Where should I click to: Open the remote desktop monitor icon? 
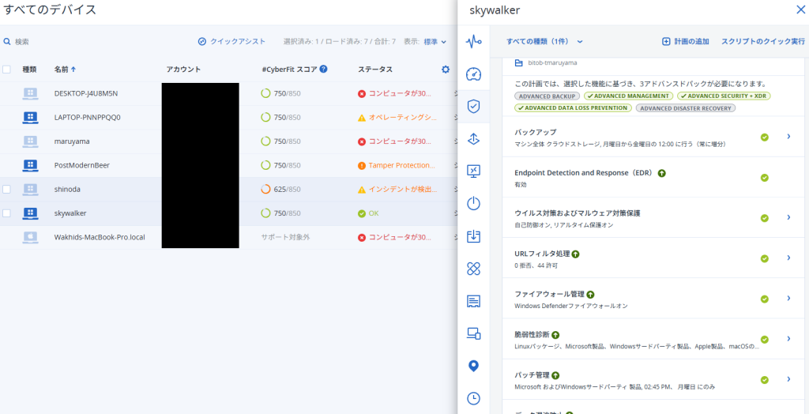[x=473, y=171]
